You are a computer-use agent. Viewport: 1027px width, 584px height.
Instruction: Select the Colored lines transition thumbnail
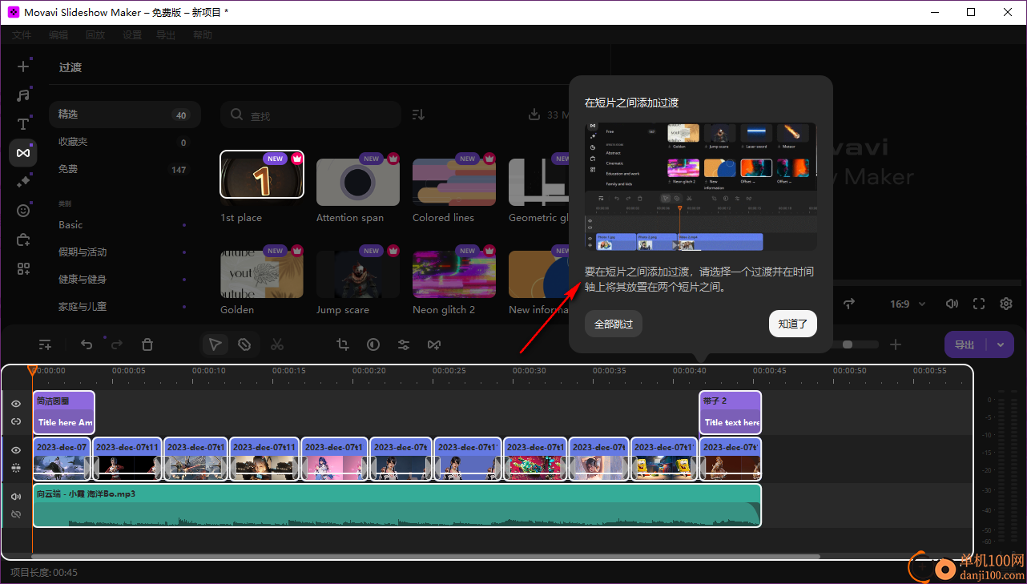click(x=454, y=182)
